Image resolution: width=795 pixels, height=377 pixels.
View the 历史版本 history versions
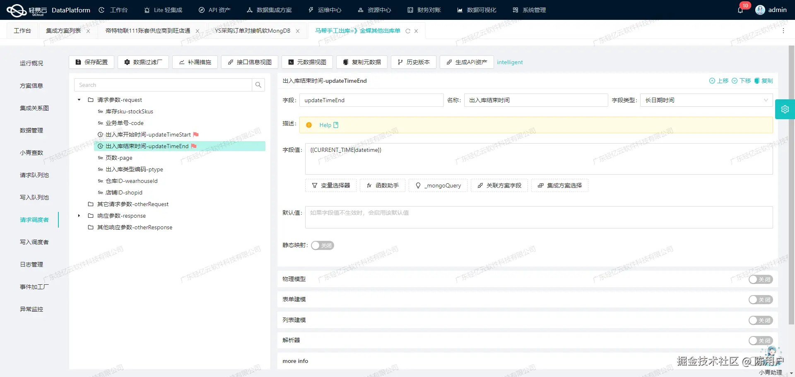[x=413, y=62]
